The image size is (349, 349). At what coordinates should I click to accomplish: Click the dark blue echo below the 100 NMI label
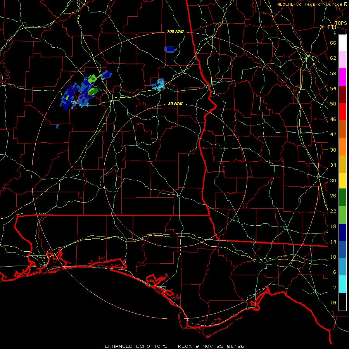tap(171, 49)
